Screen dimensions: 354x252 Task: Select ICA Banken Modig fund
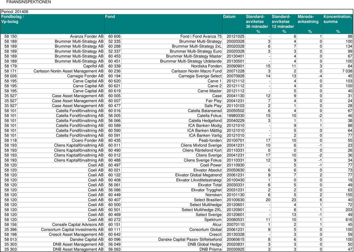[205, 126]
